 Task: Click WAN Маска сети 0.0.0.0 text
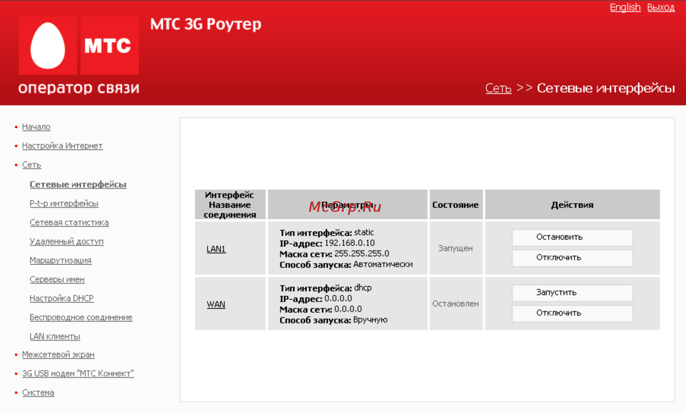tap(320, 309)
